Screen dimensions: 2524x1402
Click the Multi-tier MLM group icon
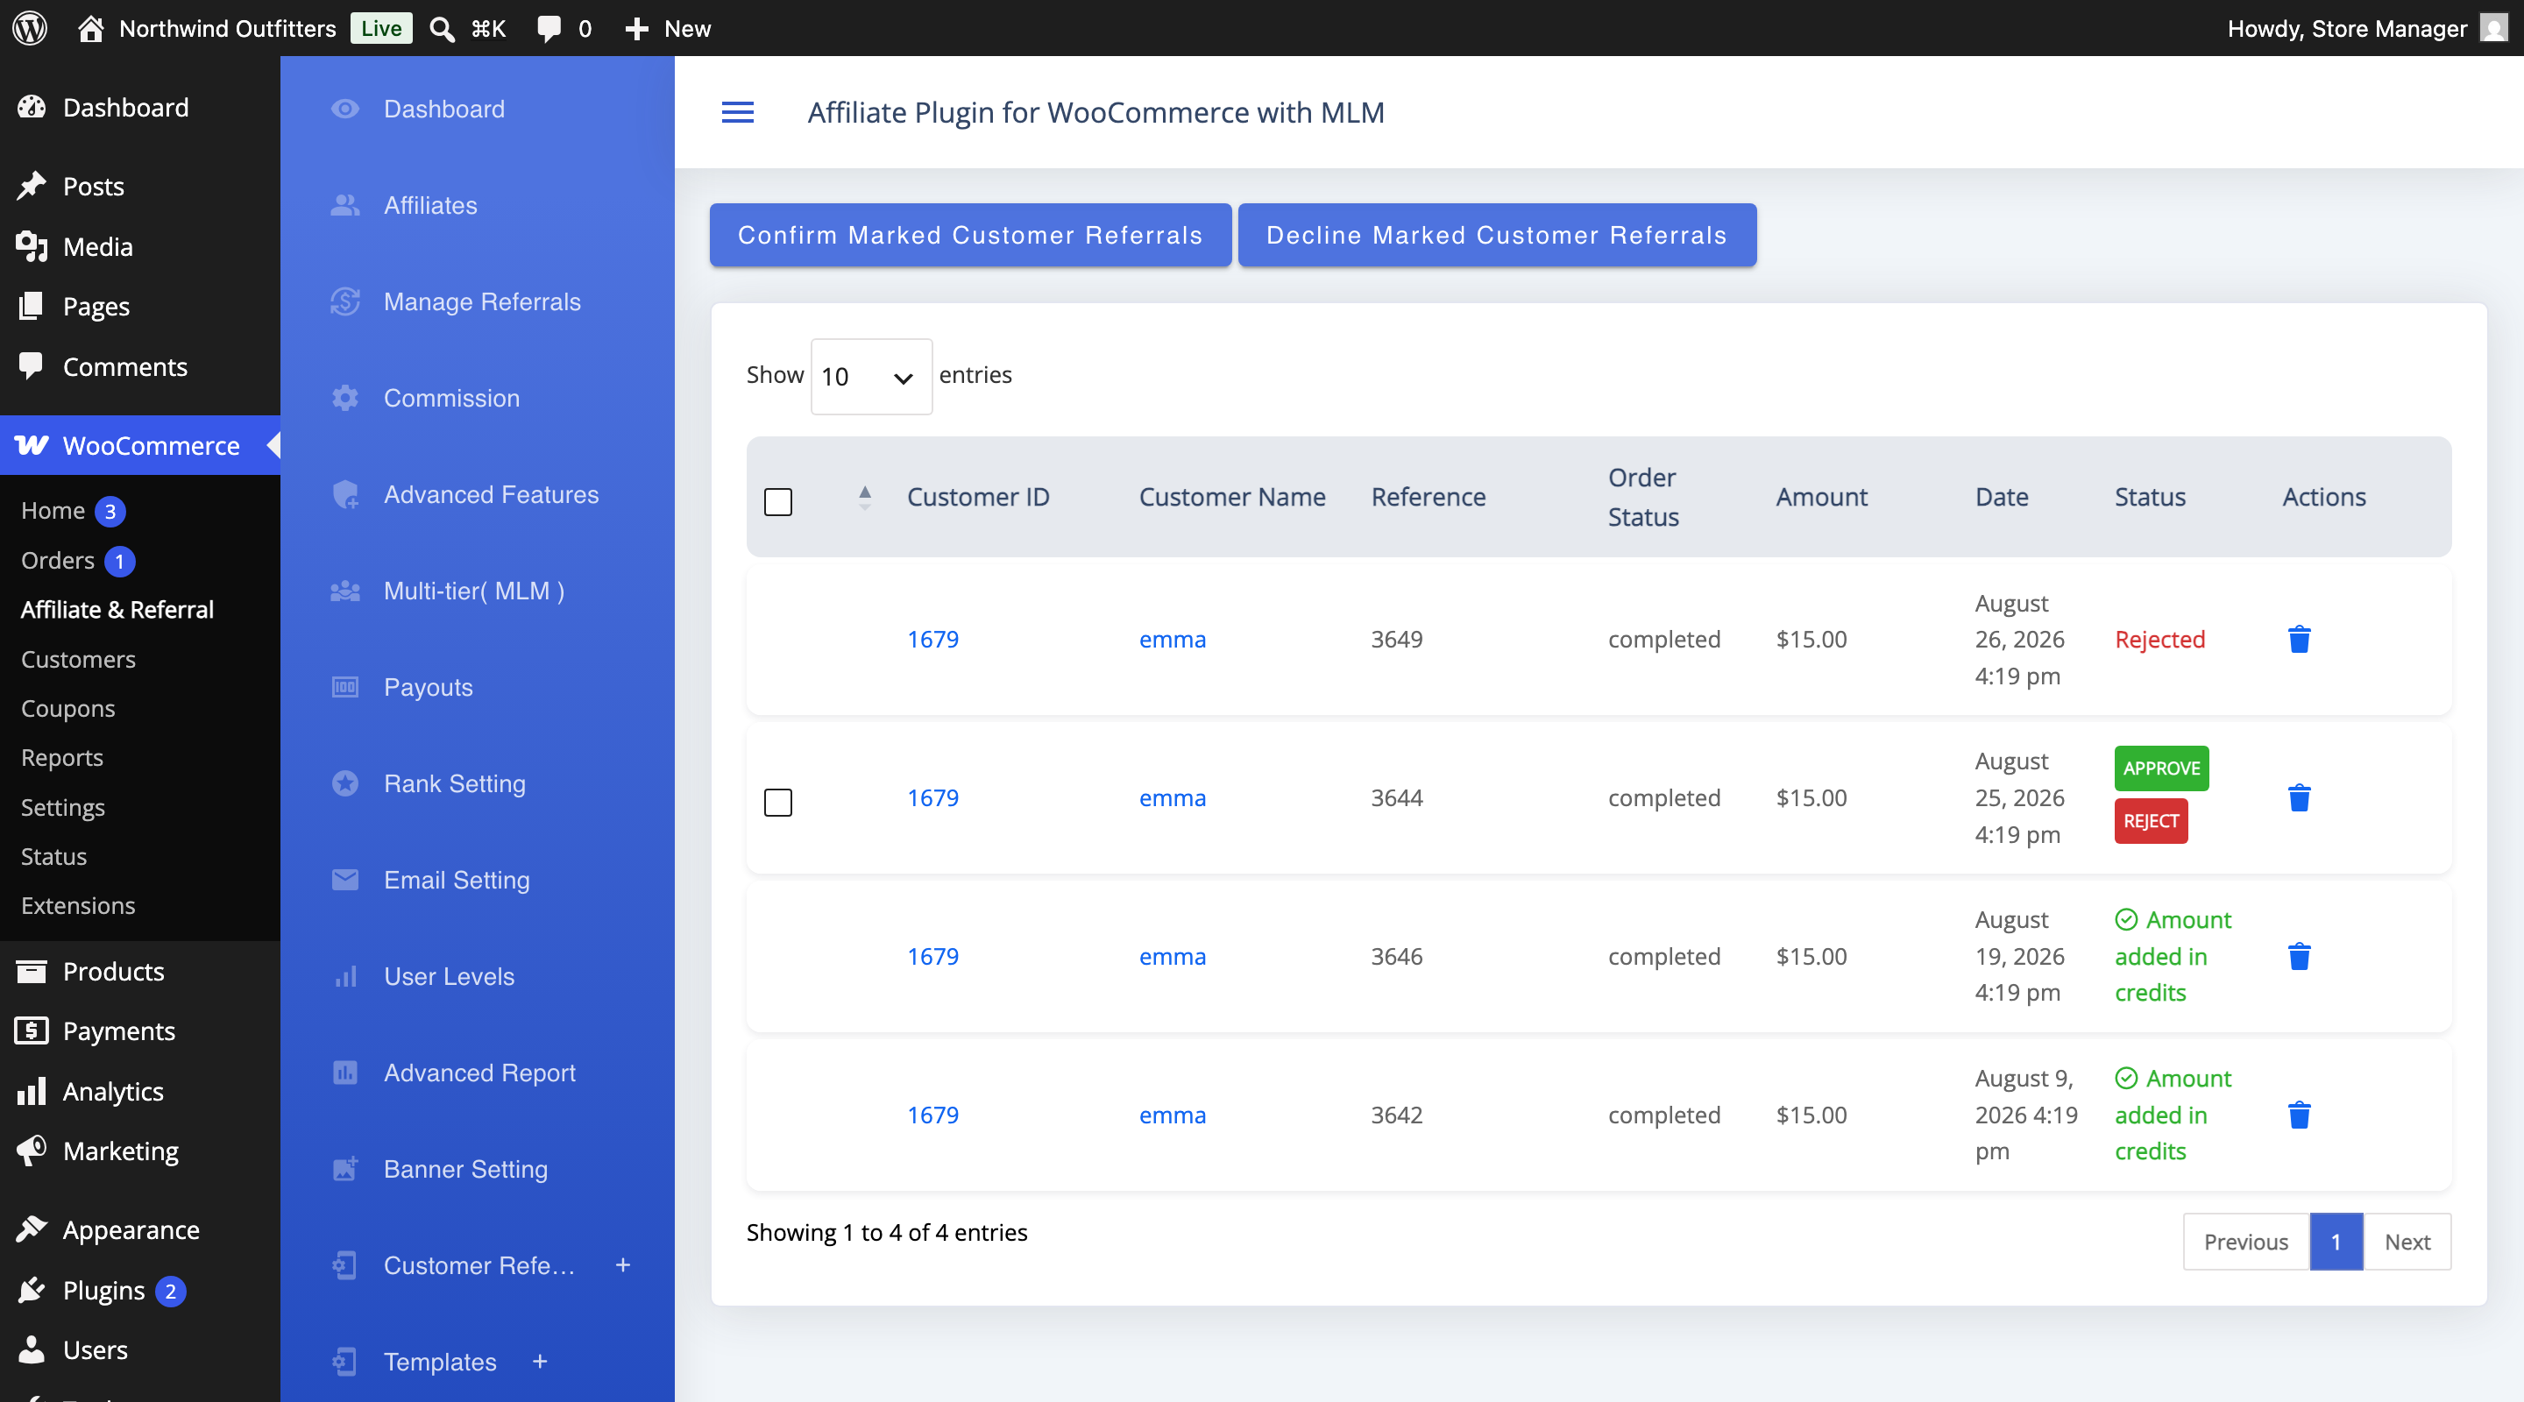coord(345,591)
